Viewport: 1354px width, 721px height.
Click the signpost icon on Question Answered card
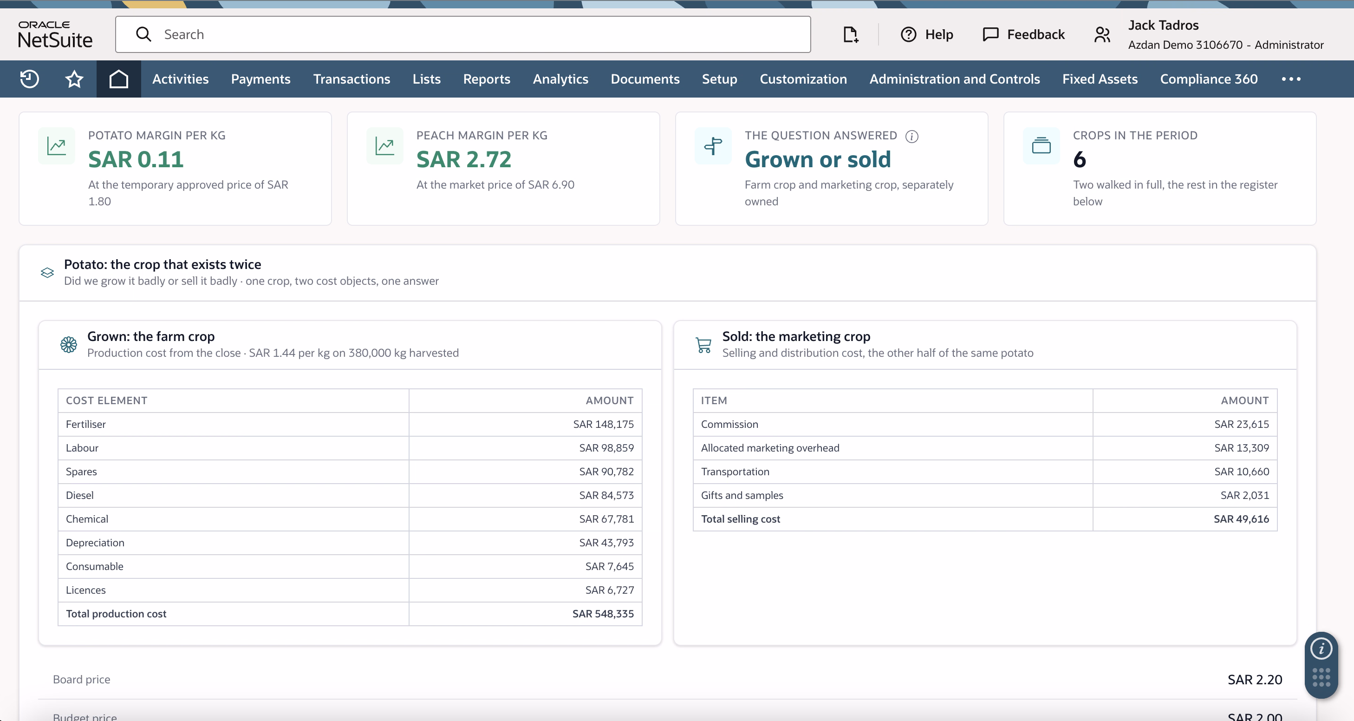click(713, 146)
